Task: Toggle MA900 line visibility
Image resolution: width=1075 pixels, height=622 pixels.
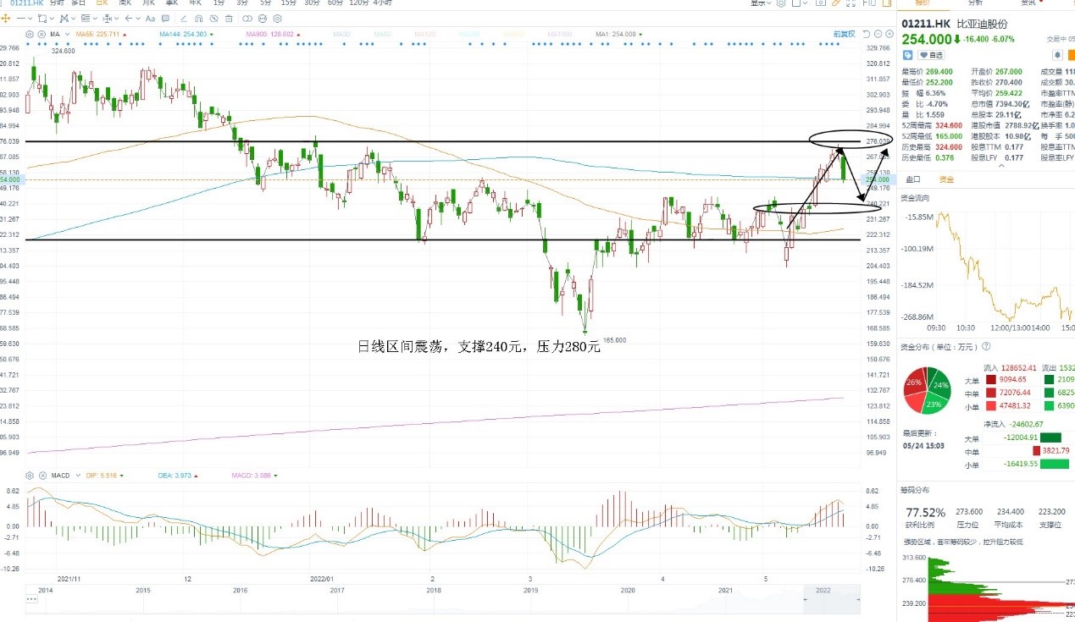Action: tap(270, 35)
